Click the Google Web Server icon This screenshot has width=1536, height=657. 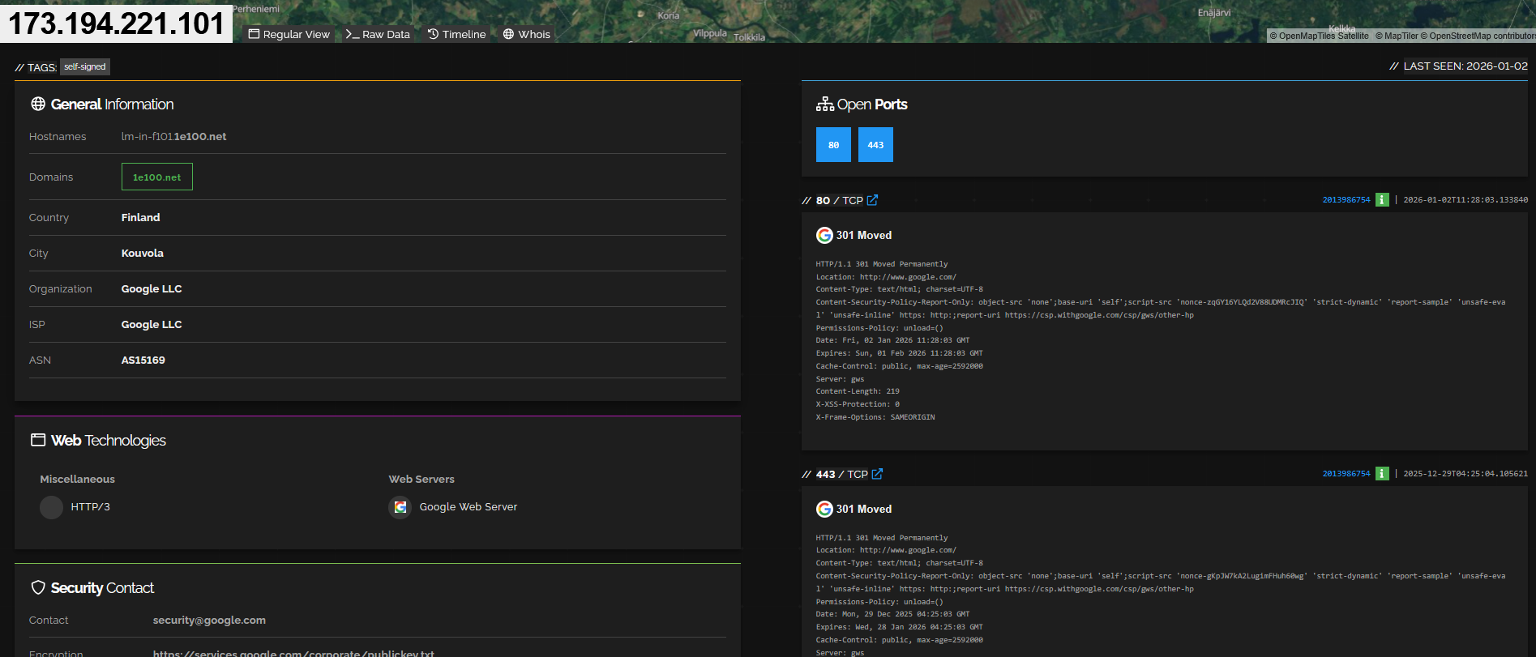point(400,507)
